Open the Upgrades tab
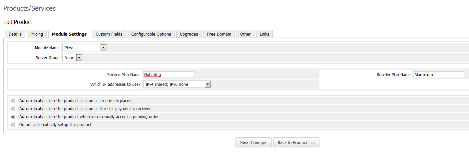The height and width of the screenshot is (155, 469). point(189,34)
